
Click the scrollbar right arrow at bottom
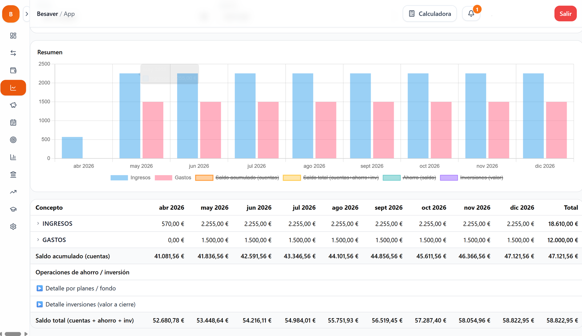[x=26, y=334]
